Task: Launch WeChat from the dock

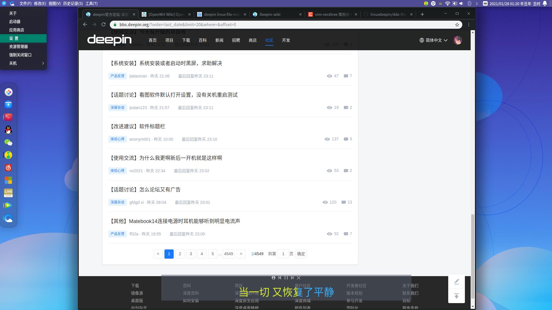Action: point(8,143)
